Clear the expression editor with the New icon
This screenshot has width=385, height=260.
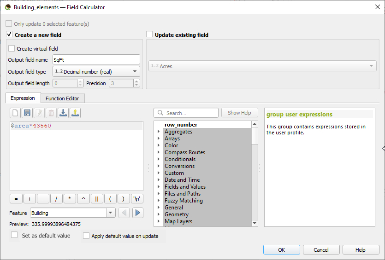point(15,113)
